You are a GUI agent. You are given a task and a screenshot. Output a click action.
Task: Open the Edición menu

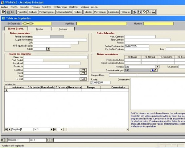pyautogui.click(x=14, y=7)
